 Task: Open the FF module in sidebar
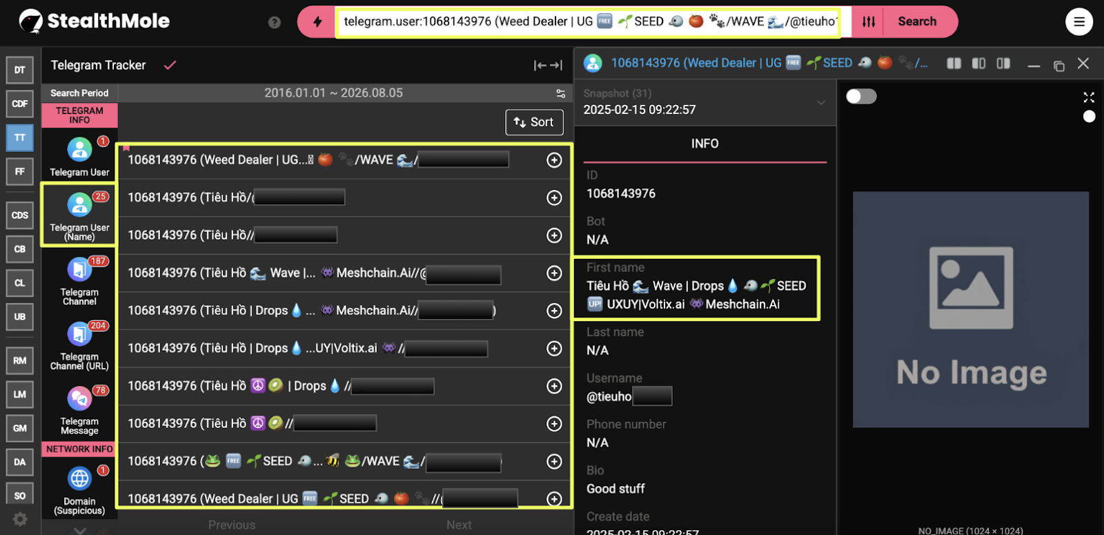(x=20, y=171)
